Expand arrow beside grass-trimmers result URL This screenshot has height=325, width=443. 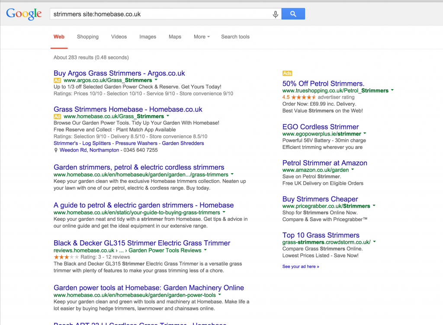coord(232,174)
